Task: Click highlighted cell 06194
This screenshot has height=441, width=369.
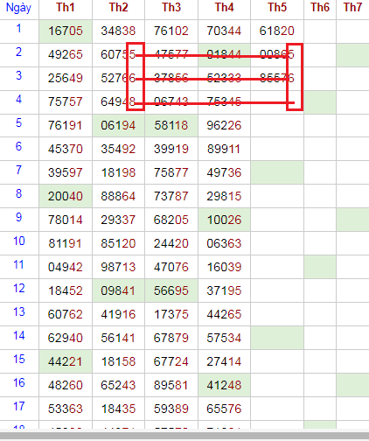Action: (x=118, y=126)
